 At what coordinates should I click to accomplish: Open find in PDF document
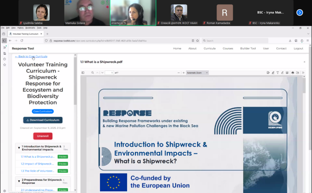pyautogui.click(x=93, y=73)
